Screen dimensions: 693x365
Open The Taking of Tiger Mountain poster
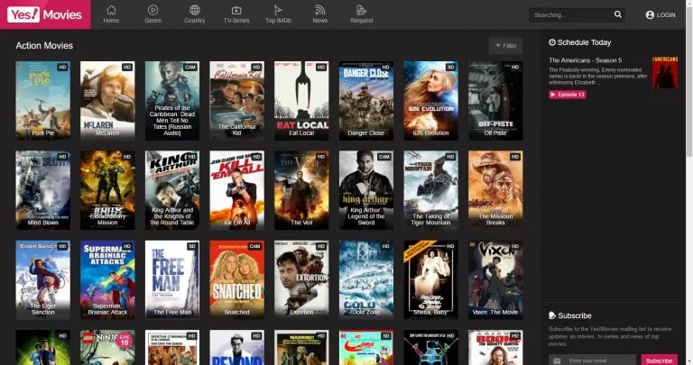point(431,190)
